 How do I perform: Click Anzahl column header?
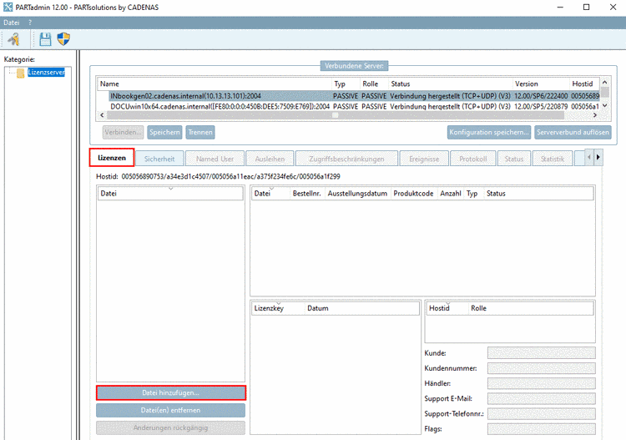pos(451,193)
